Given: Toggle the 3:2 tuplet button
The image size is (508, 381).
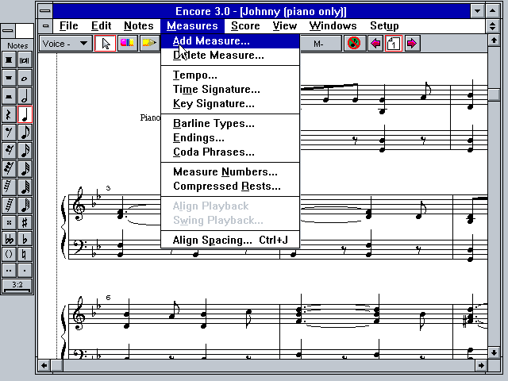Looking at the screenshot, I should (17, 283).
